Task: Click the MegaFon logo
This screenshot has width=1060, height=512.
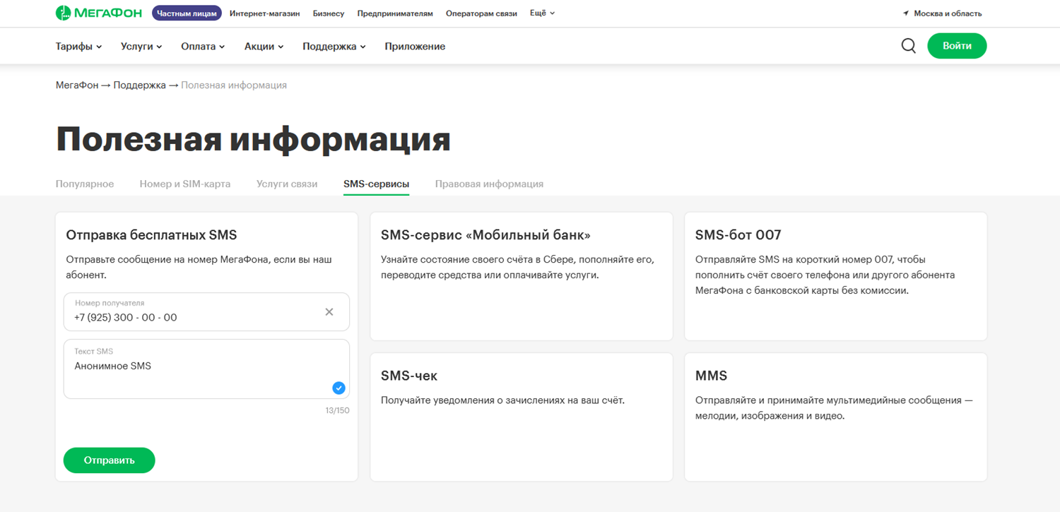Action: [x=99, y=13]
